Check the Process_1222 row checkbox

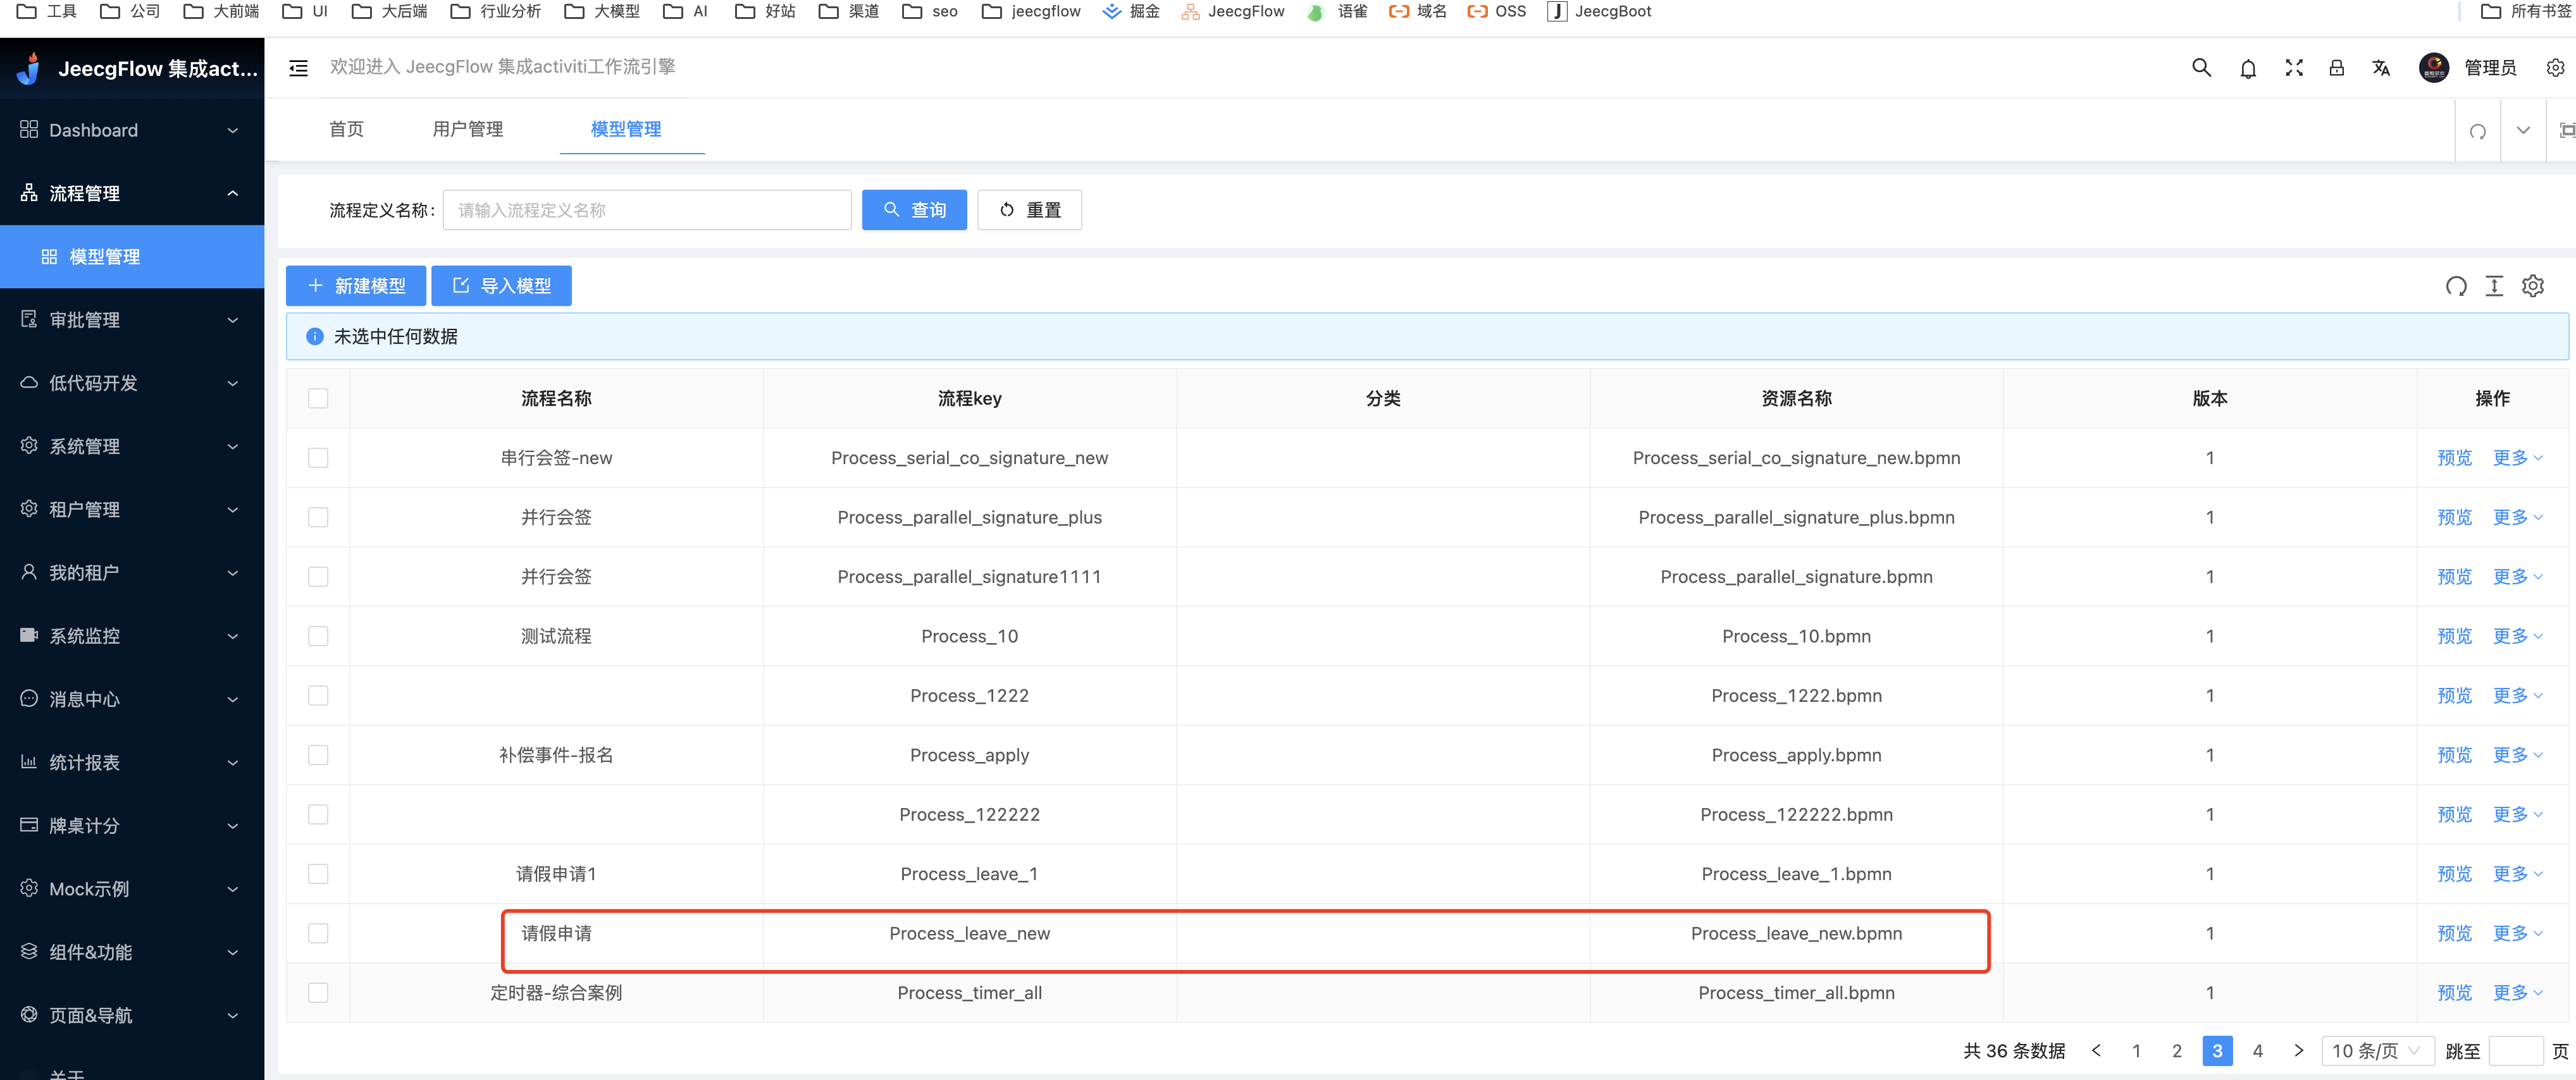[x=318, y=696]
